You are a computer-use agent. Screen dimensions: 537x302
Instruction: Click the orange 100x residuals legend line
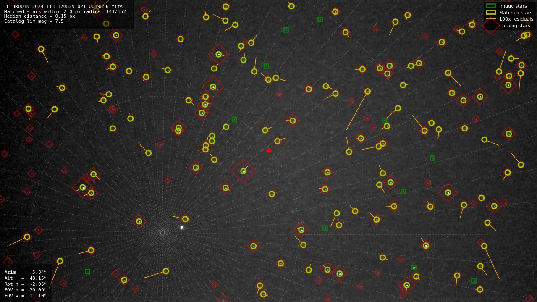tap(491, 19)
